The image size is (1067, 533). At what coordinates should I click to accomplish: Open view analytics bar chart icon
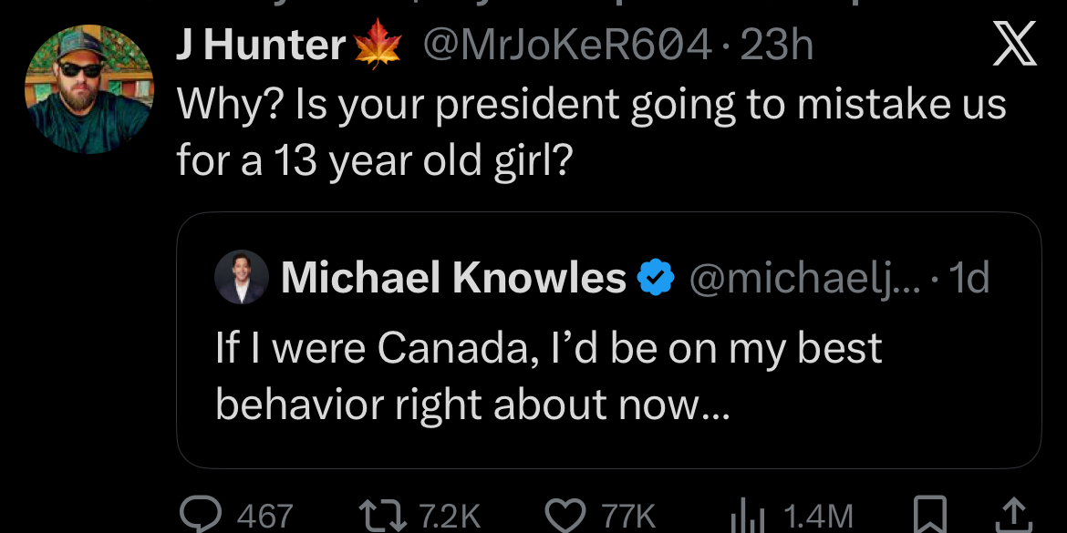(745, 518)
